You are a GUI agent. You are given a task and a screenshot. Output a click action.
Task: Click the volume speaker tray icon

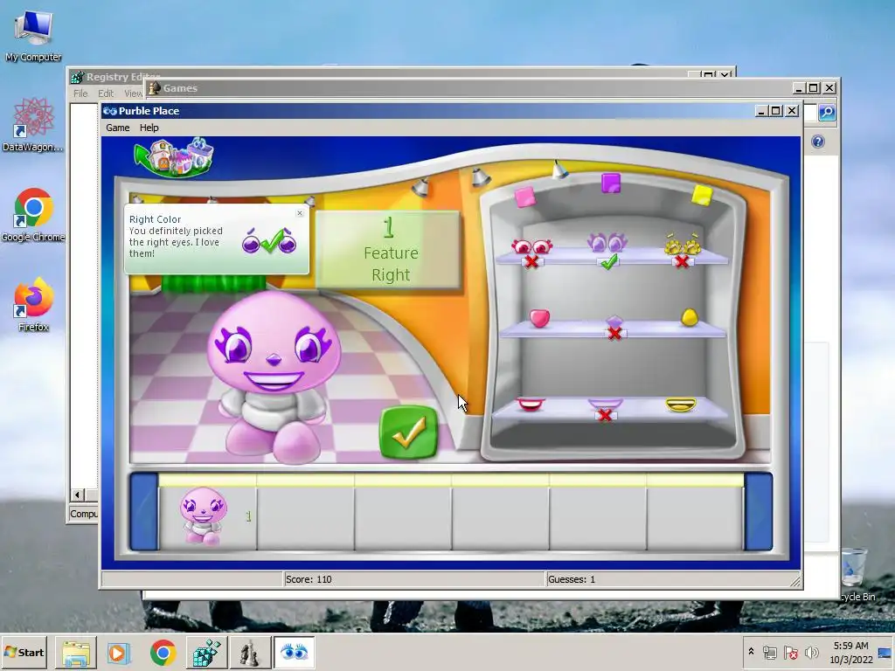pyautogui.click(x=811, y=652)
